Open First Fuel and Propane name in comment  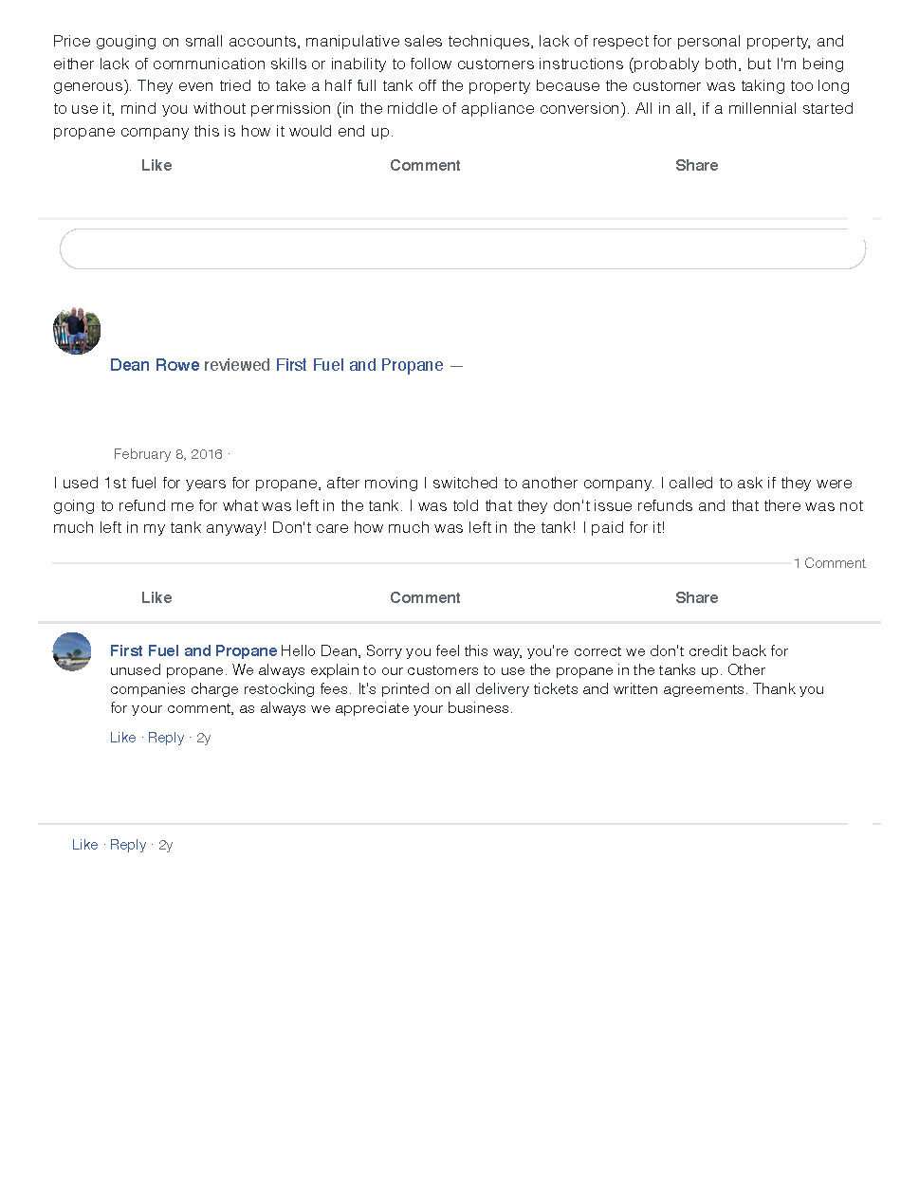click(193, 650)
